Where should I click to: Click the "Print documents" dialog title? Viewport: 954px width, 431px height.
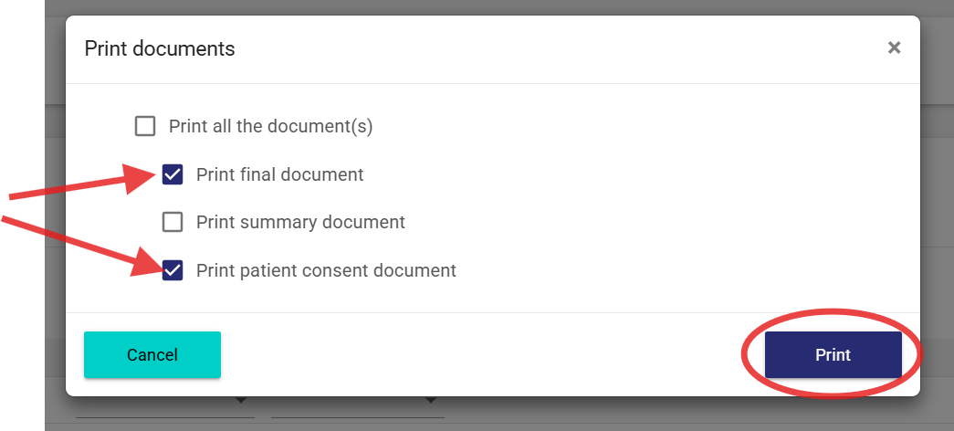160,48
